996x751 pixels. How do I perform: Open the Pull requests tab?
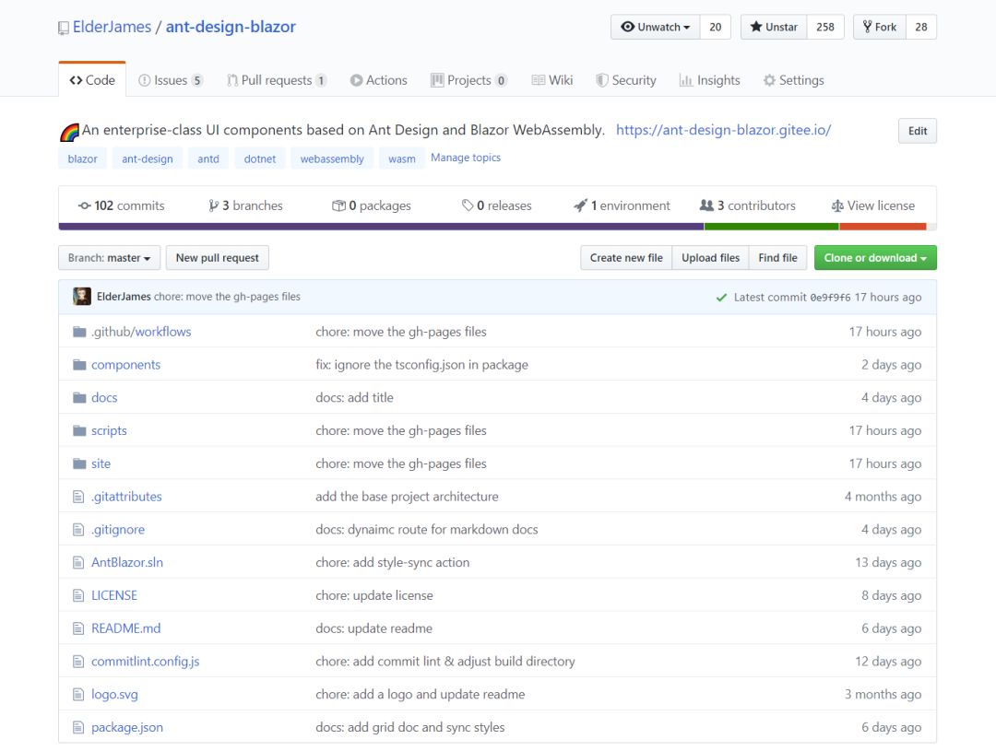point(276,80)
